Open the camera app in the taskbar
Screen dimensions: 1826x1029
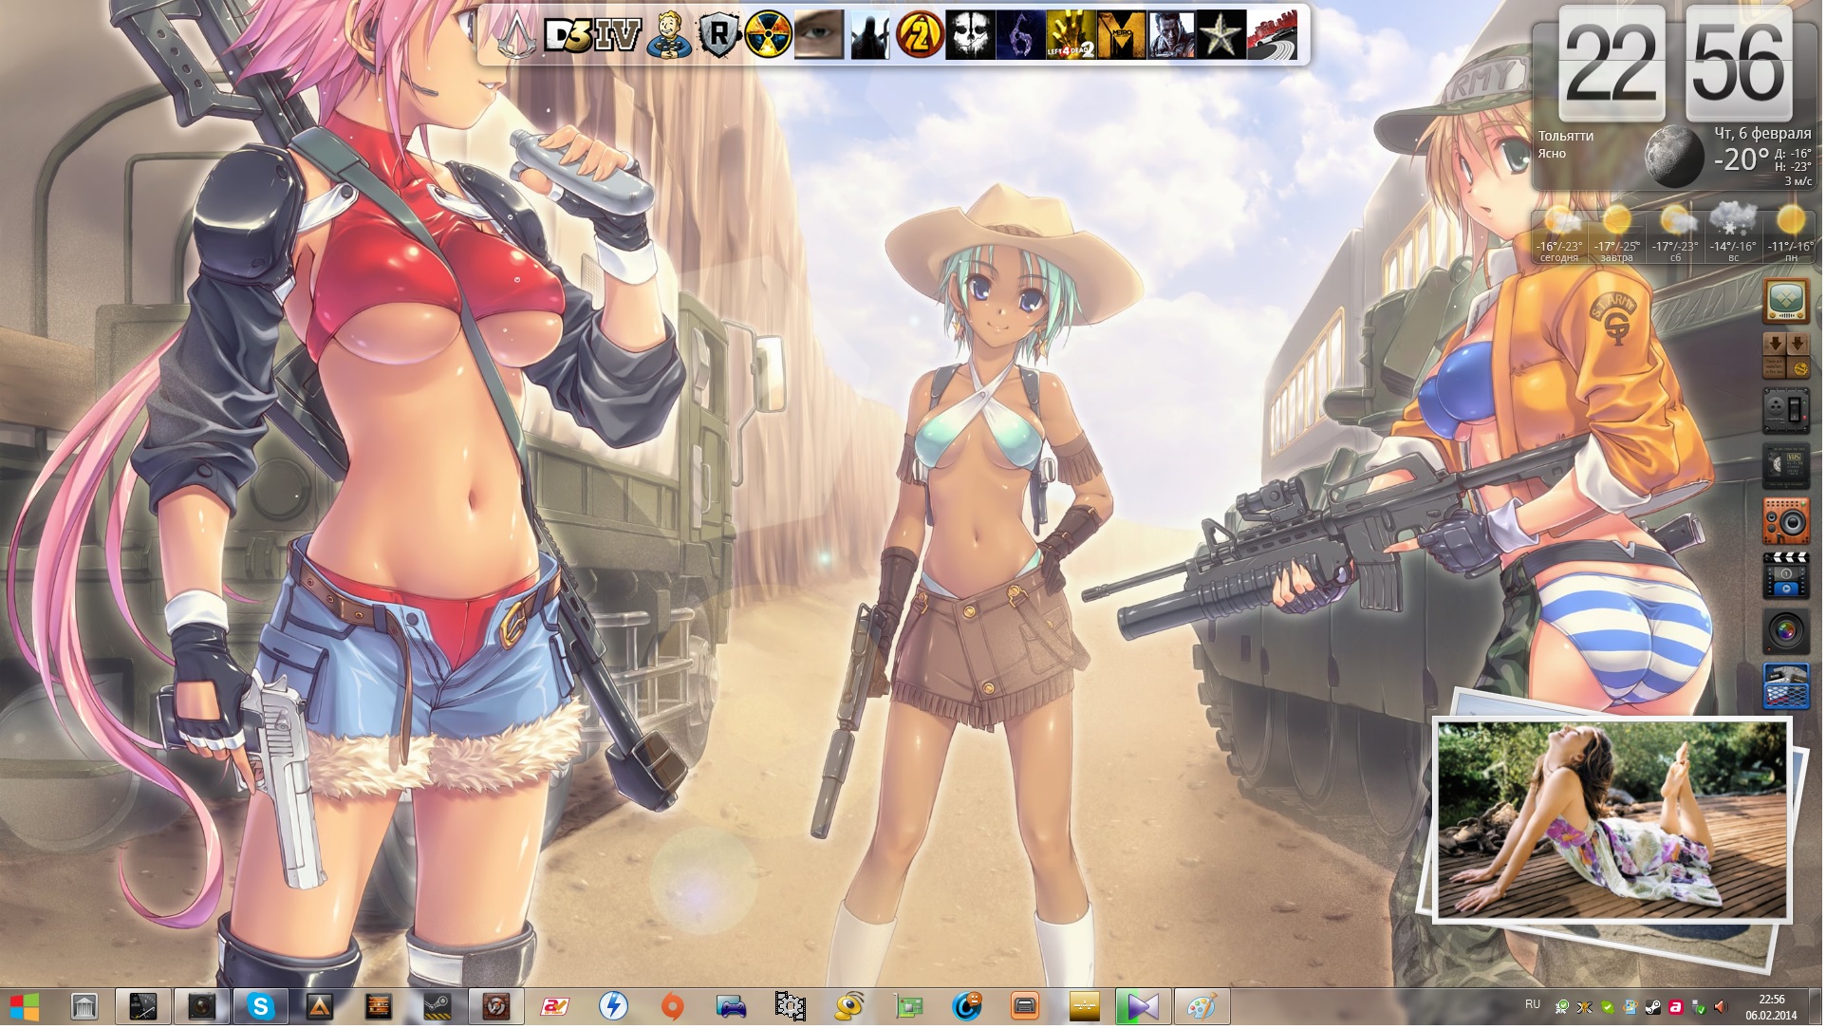click(202, 1008)
